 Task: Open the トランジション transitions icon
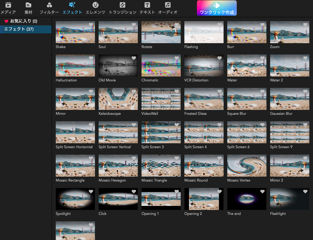(x=123, y=5)
